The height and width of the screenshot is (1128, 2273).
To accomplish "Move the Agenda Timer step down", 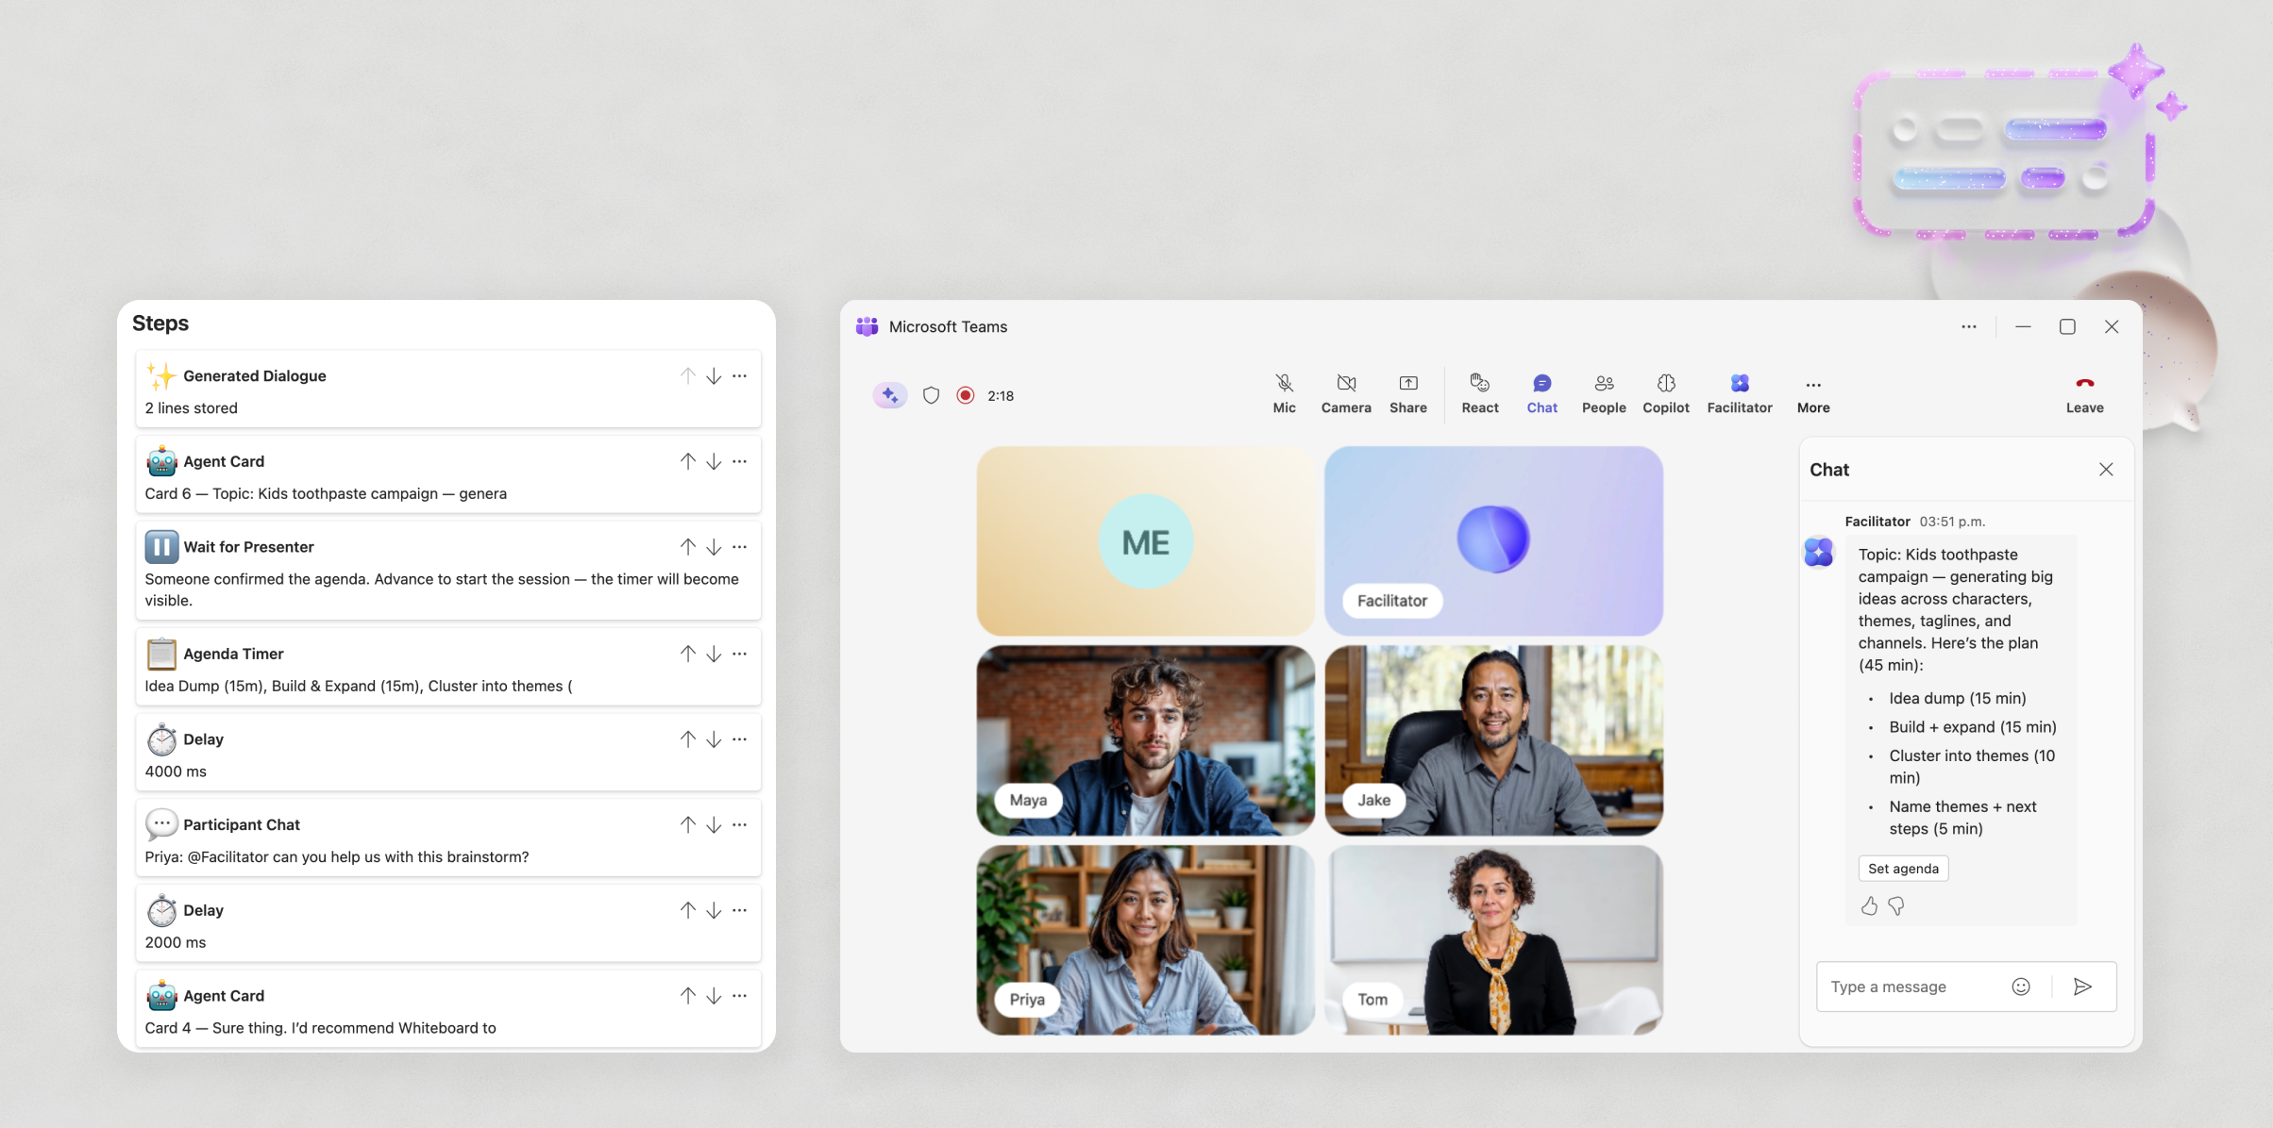I will click(x=714, y=654).
